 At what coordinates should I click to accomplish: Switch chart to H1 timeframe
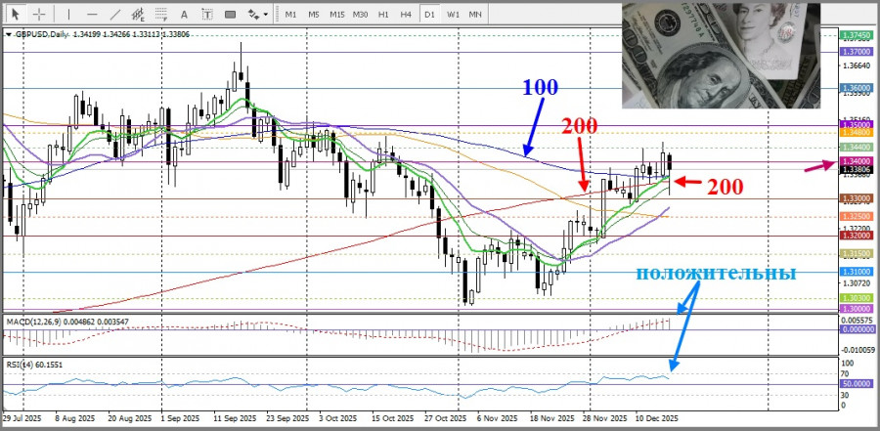tap(384, 14)
